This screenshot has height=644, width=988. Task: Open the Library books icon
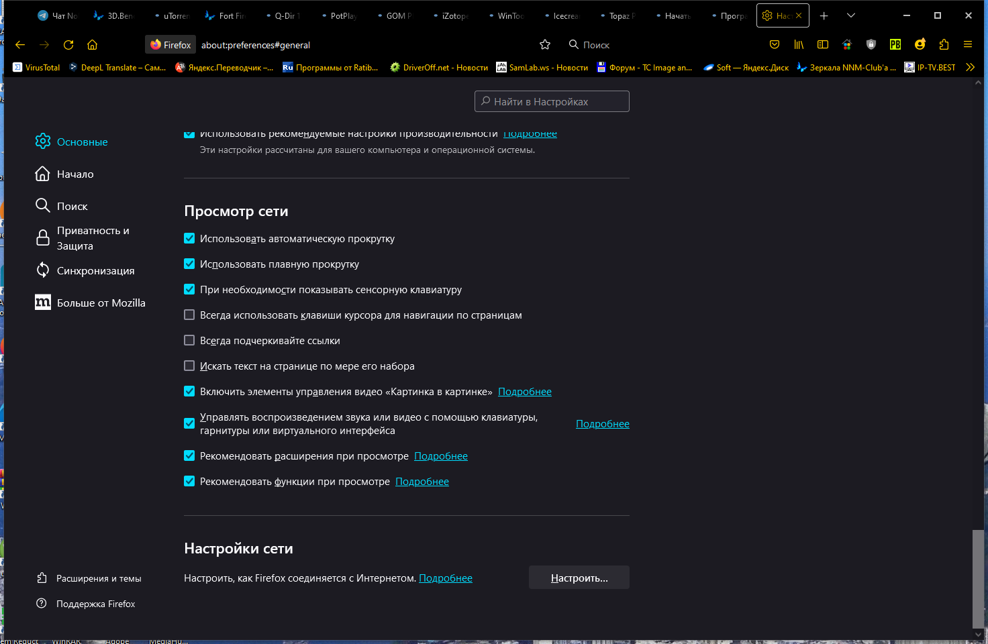click(799, 44)
